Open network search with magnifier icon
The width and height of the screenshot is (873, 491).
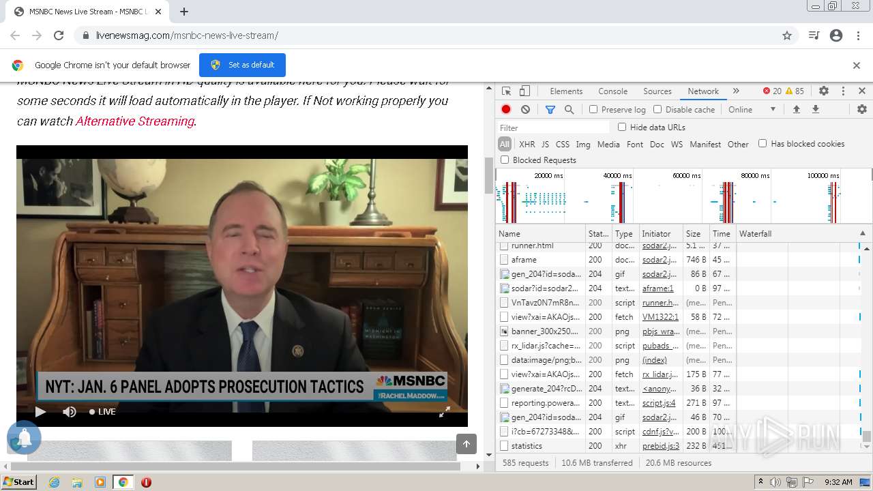point(569,109)
